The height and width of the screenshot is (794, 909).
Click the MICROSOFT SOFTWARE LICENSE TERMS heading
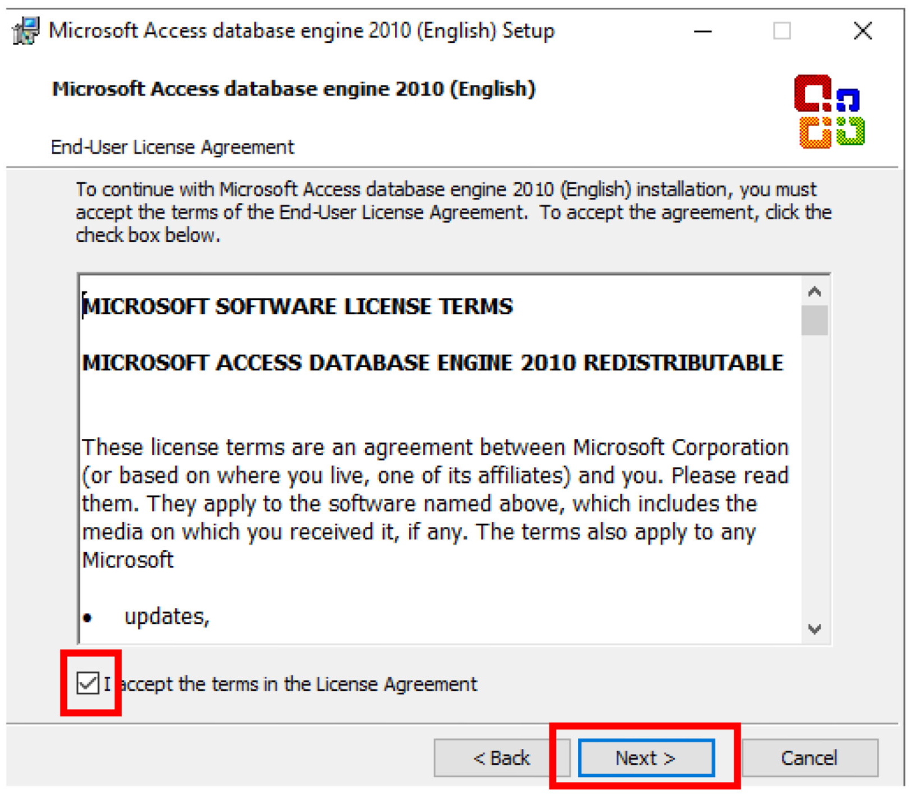[x=297, y=307]
